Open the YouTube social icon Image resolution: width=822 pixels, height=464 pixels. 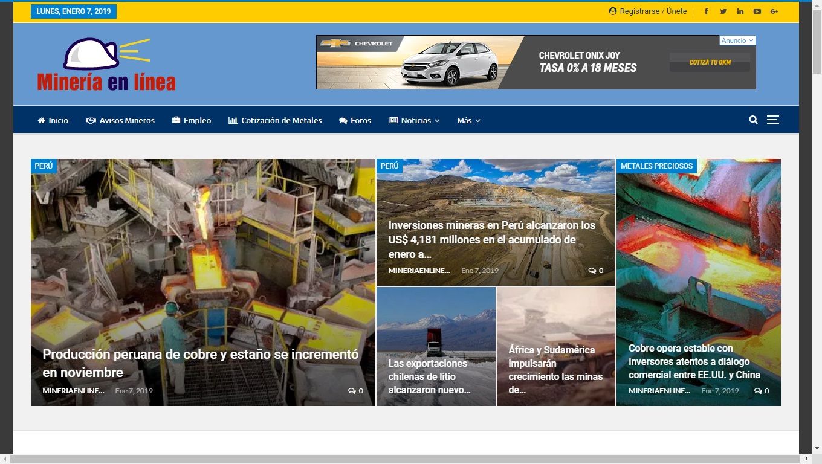(757, 11)
